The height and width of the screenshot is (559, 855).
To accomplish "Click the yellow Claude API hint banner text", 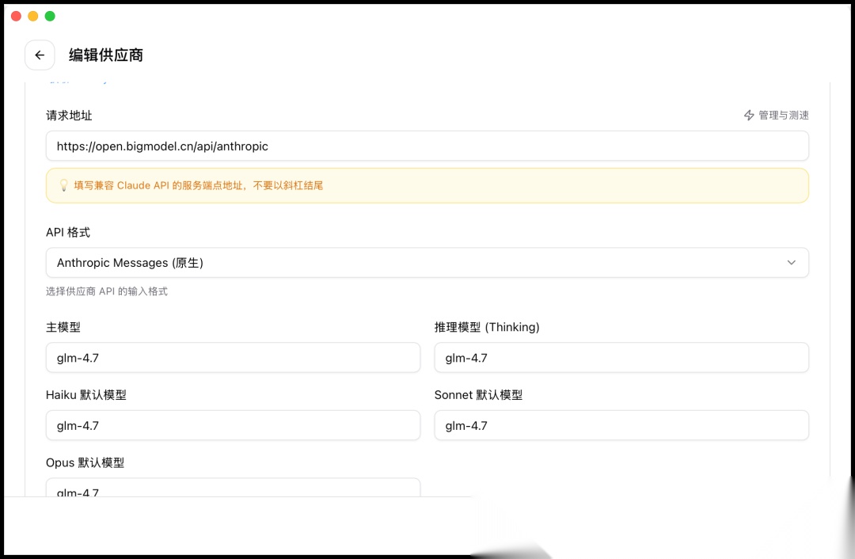I will pyautogui.click(x=199, y=185).
